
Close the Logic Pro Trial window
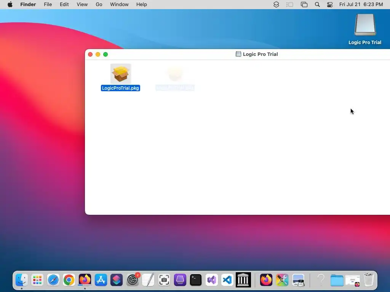(x=90, y=54)
